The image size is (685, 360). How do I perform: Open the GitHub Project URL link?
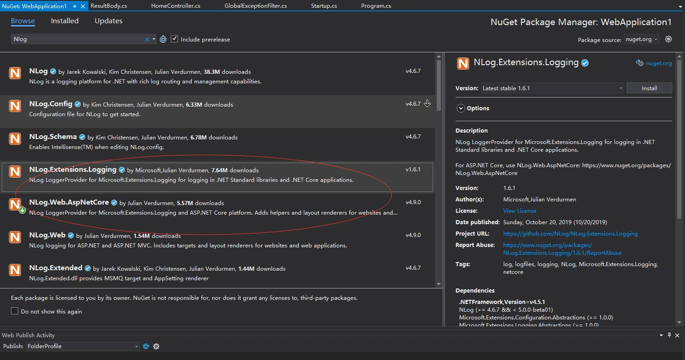click(570, 234)
